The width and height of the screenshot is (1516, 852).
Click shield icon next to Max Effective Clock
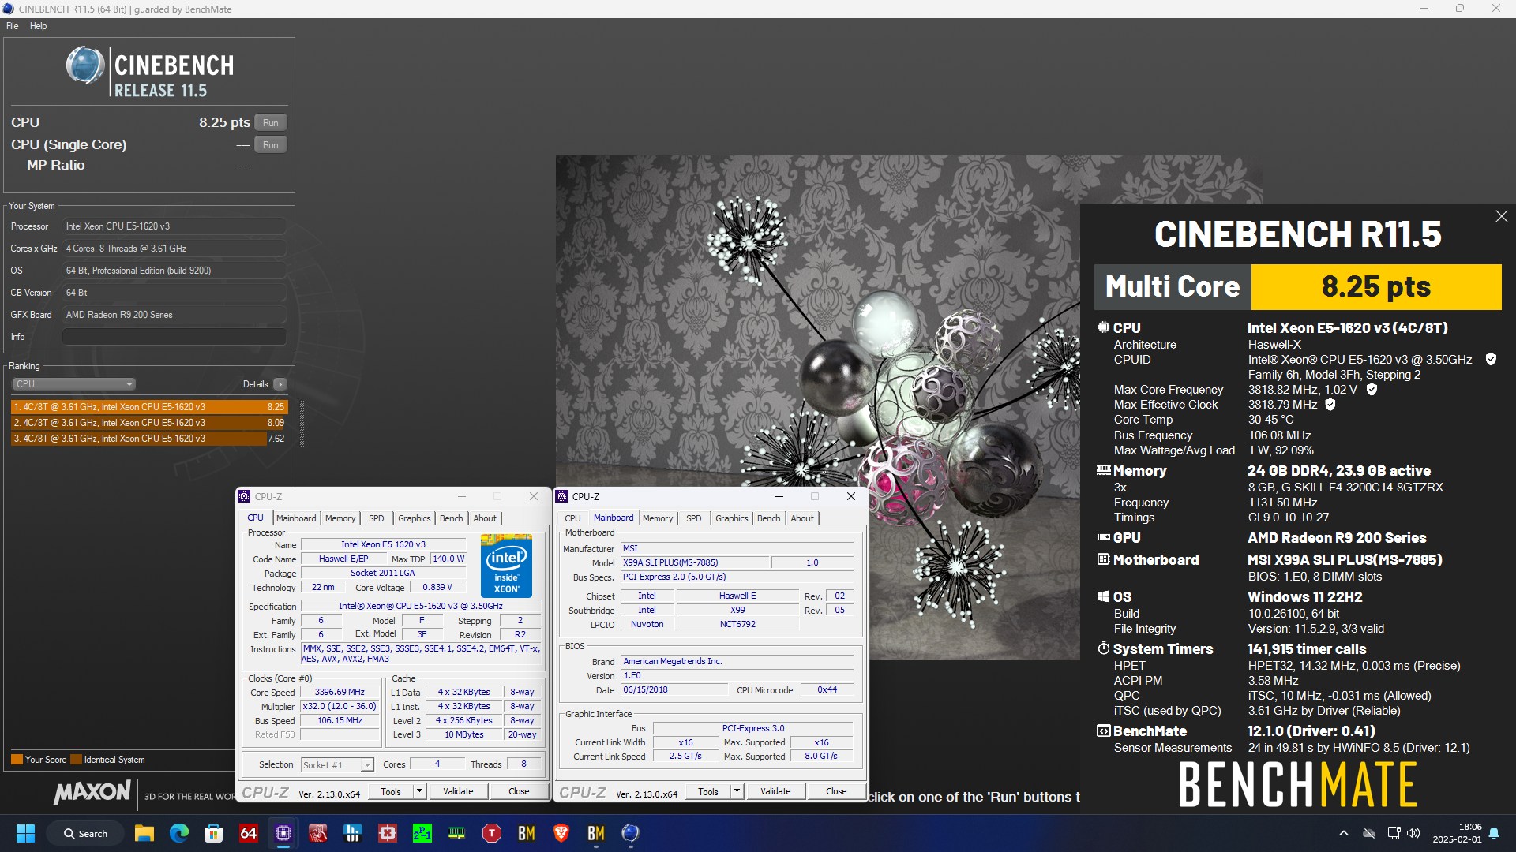[1330, 405]
